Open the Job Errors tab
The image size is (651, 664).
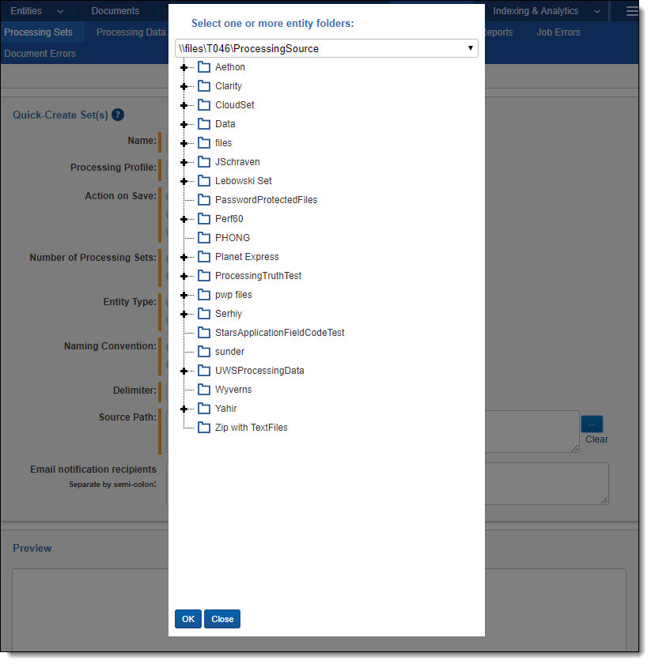point(558,32)
